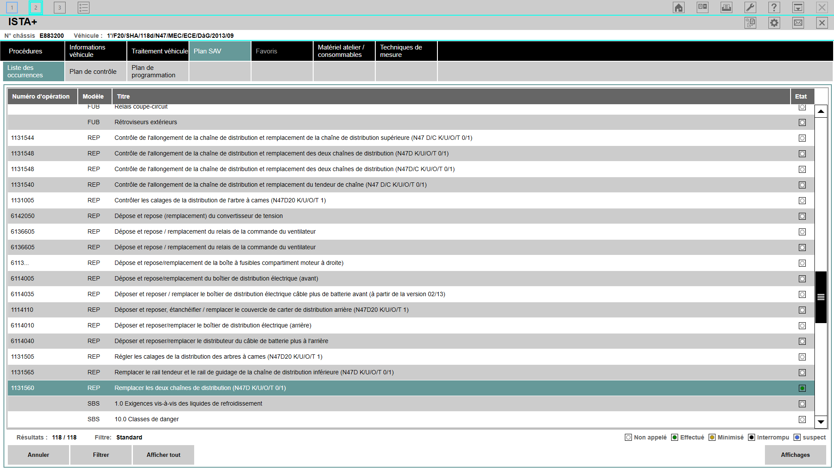Click the gear settings icon
The width and height of the screenshot is (834, 469).
(774, 23)
